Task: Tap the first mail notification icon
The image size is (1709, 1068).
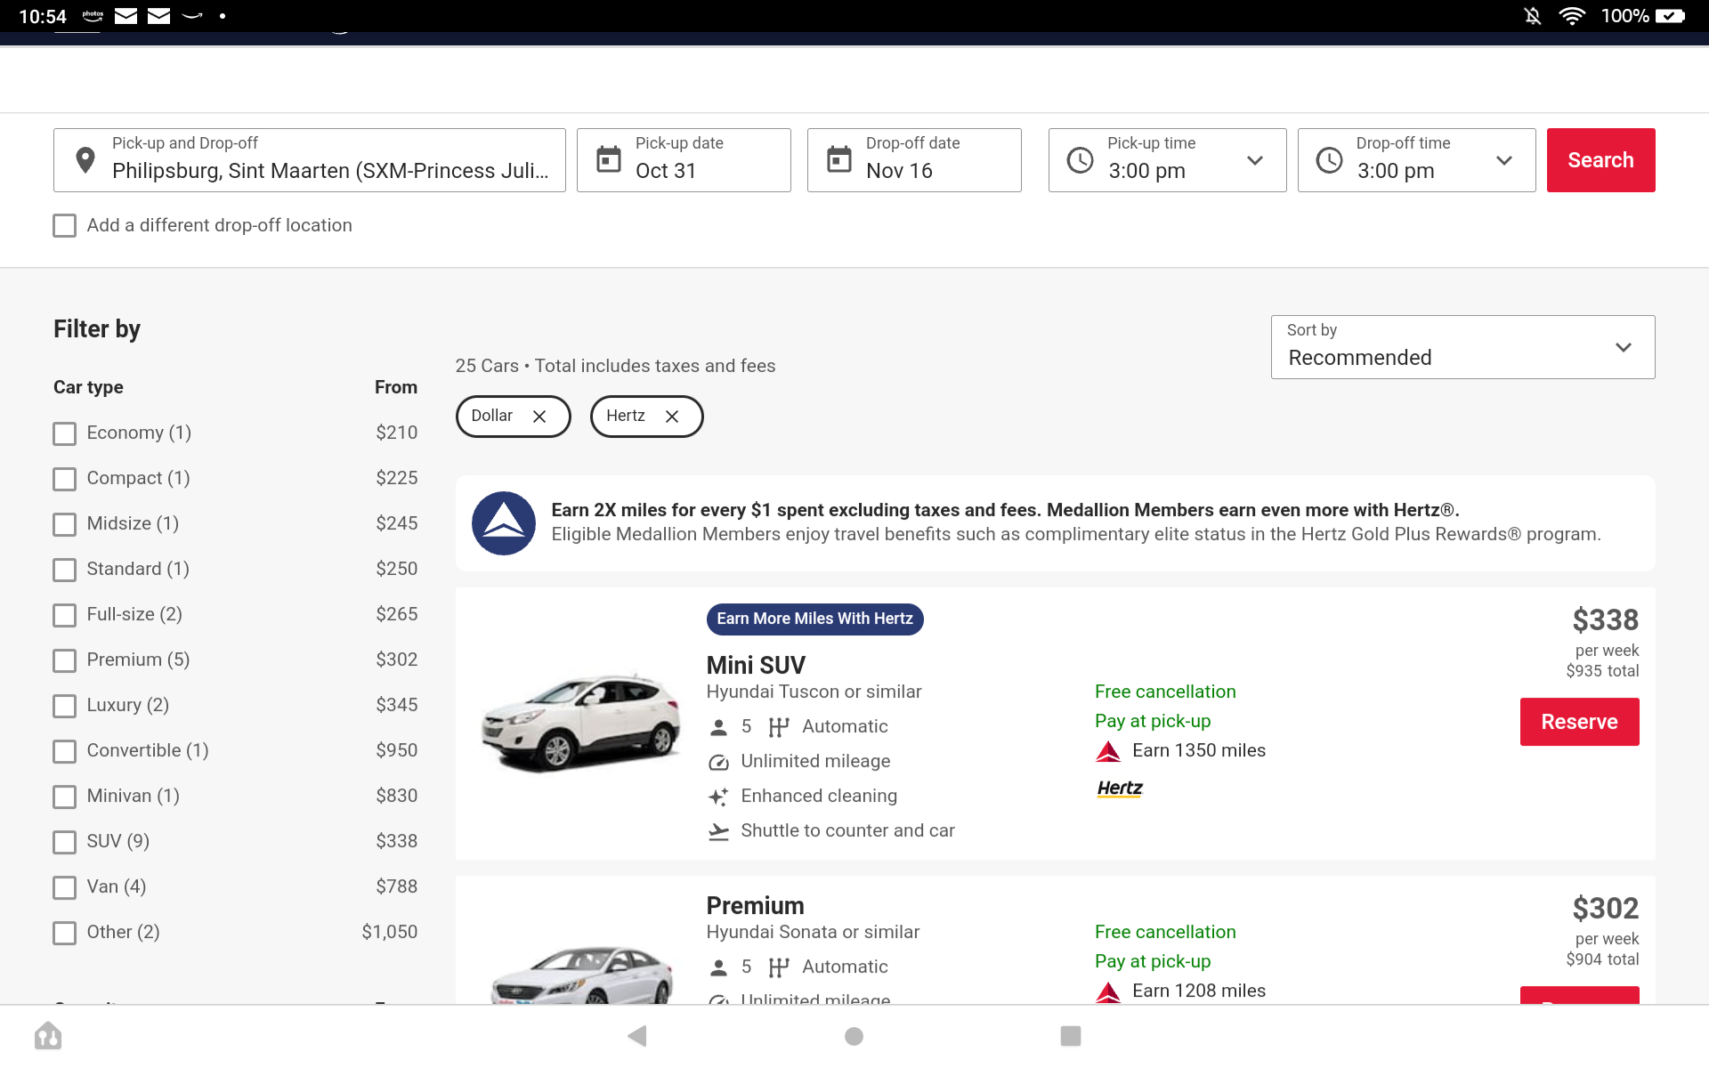Action: point(126,16)
